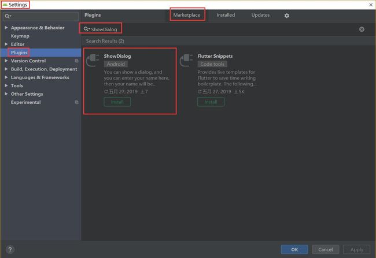
Task: Click the Flutter Snippets description text
Action: [227, 78]
